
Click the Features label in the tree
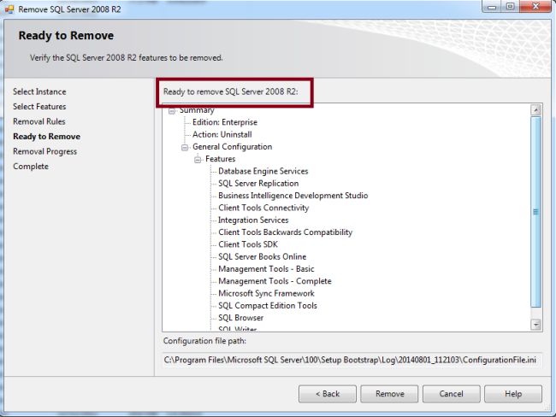pyautogui.click(x=220, y=159)
